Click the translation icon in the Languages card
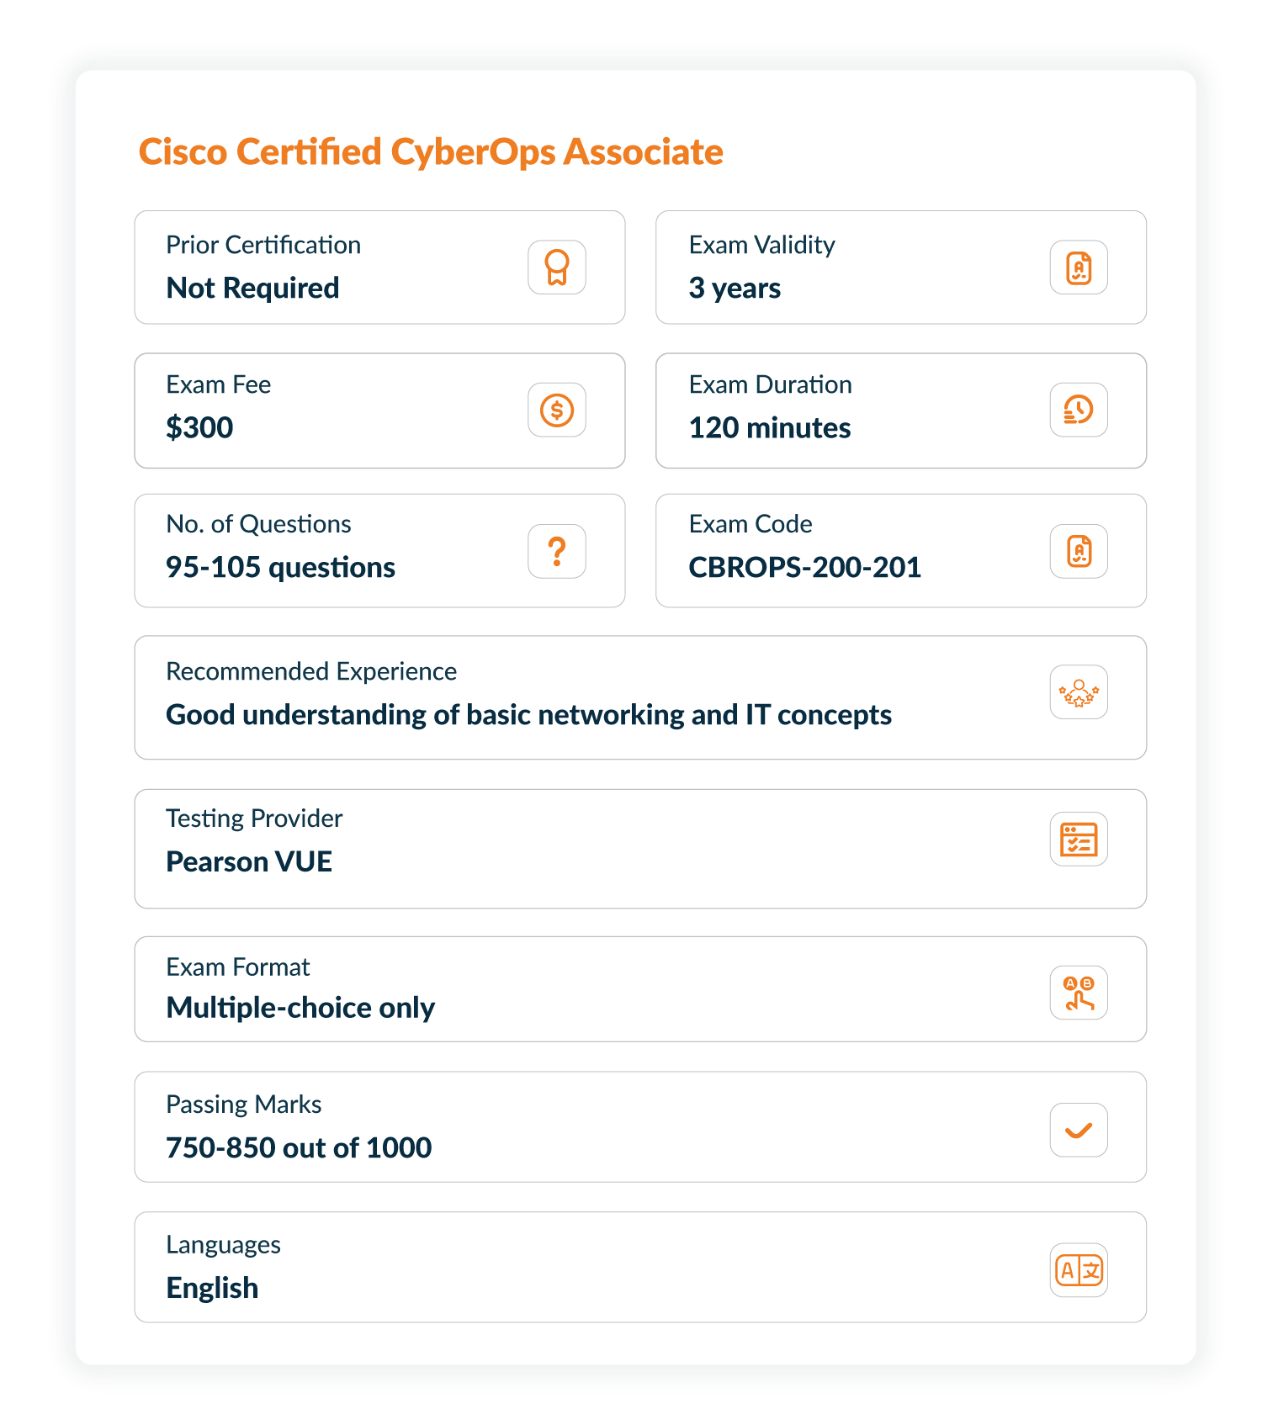The height and width of the screenshot is (1425, 1273). coord(1079,1270)
